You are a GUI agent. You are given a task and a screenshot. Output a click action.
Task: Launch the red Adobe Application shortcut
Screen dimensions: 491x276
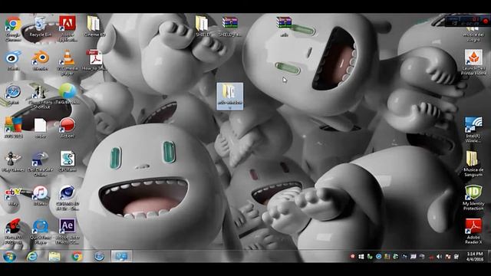point(68,28)
